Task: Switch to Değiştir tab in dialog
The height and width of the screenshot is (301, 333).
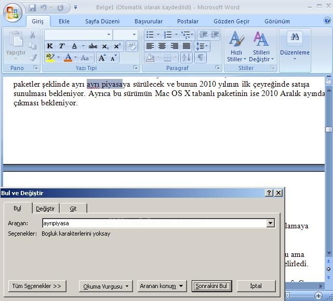Action: coord(45,209)
